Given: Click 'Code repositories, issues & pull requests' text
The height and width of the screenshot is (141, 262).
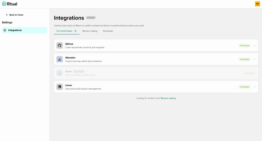Looking at the screenshot, I should [85, 47].
